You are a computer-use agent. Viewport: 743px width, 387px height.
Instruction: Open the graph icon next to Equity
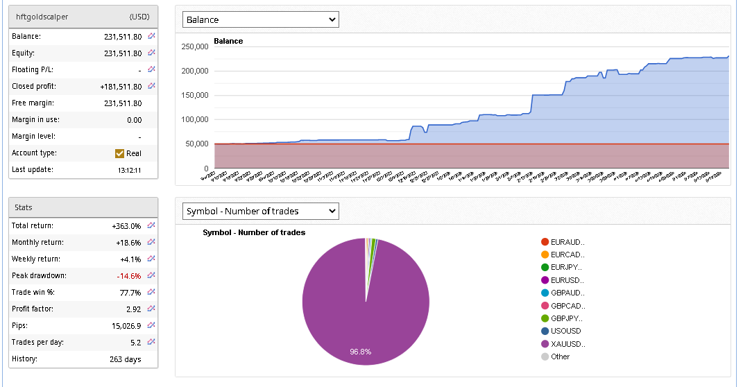[151, 53]
